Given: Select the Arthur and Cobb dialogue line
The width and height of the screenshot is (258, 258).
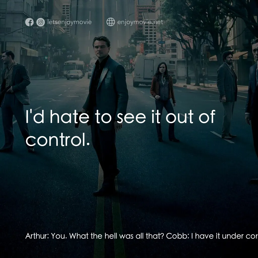Looking at the screenshot, I should 142,236.
